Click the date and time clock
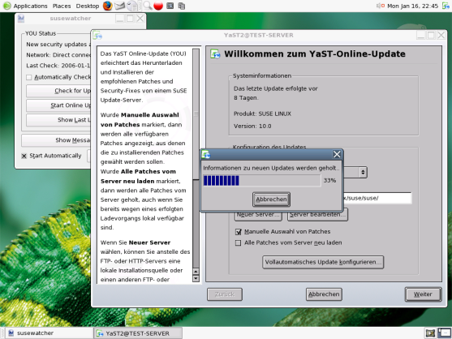The image size is (452, 339). click(412, 6)
